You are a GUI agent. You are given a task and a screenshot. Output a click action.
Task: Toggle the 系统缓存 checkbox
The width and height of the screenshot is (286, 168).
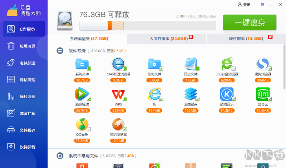(197, 99)
